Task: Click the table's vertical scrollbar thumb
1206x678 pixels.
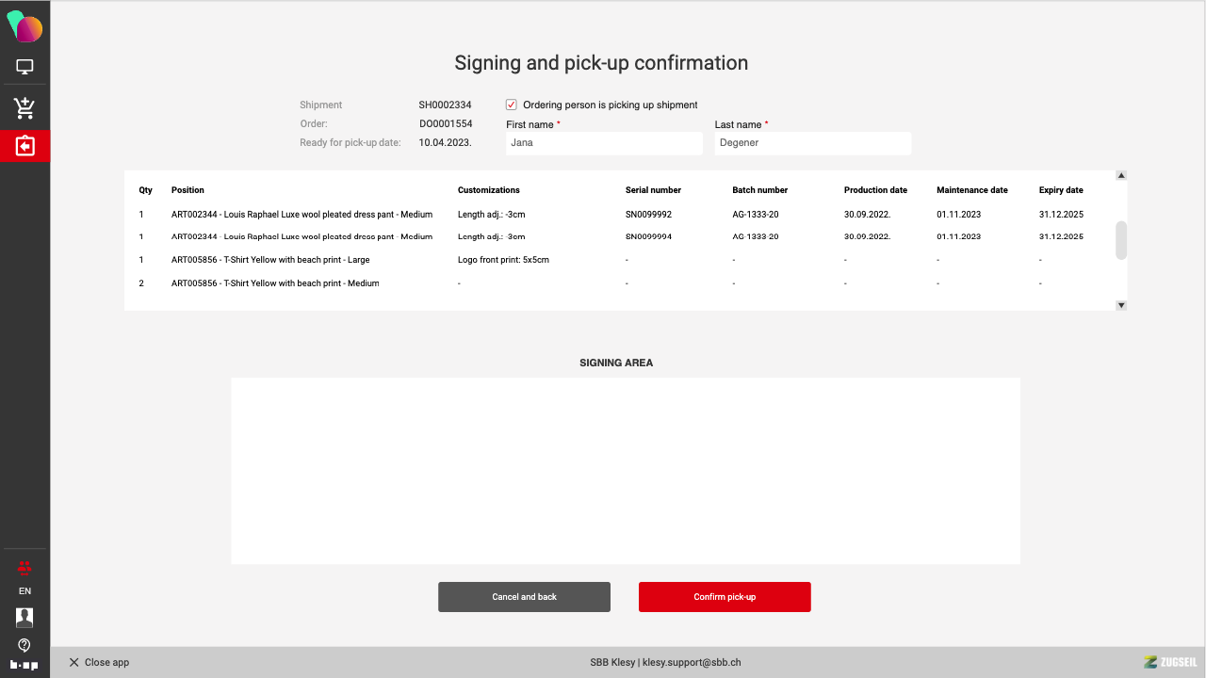Action: pos(1121,240)
